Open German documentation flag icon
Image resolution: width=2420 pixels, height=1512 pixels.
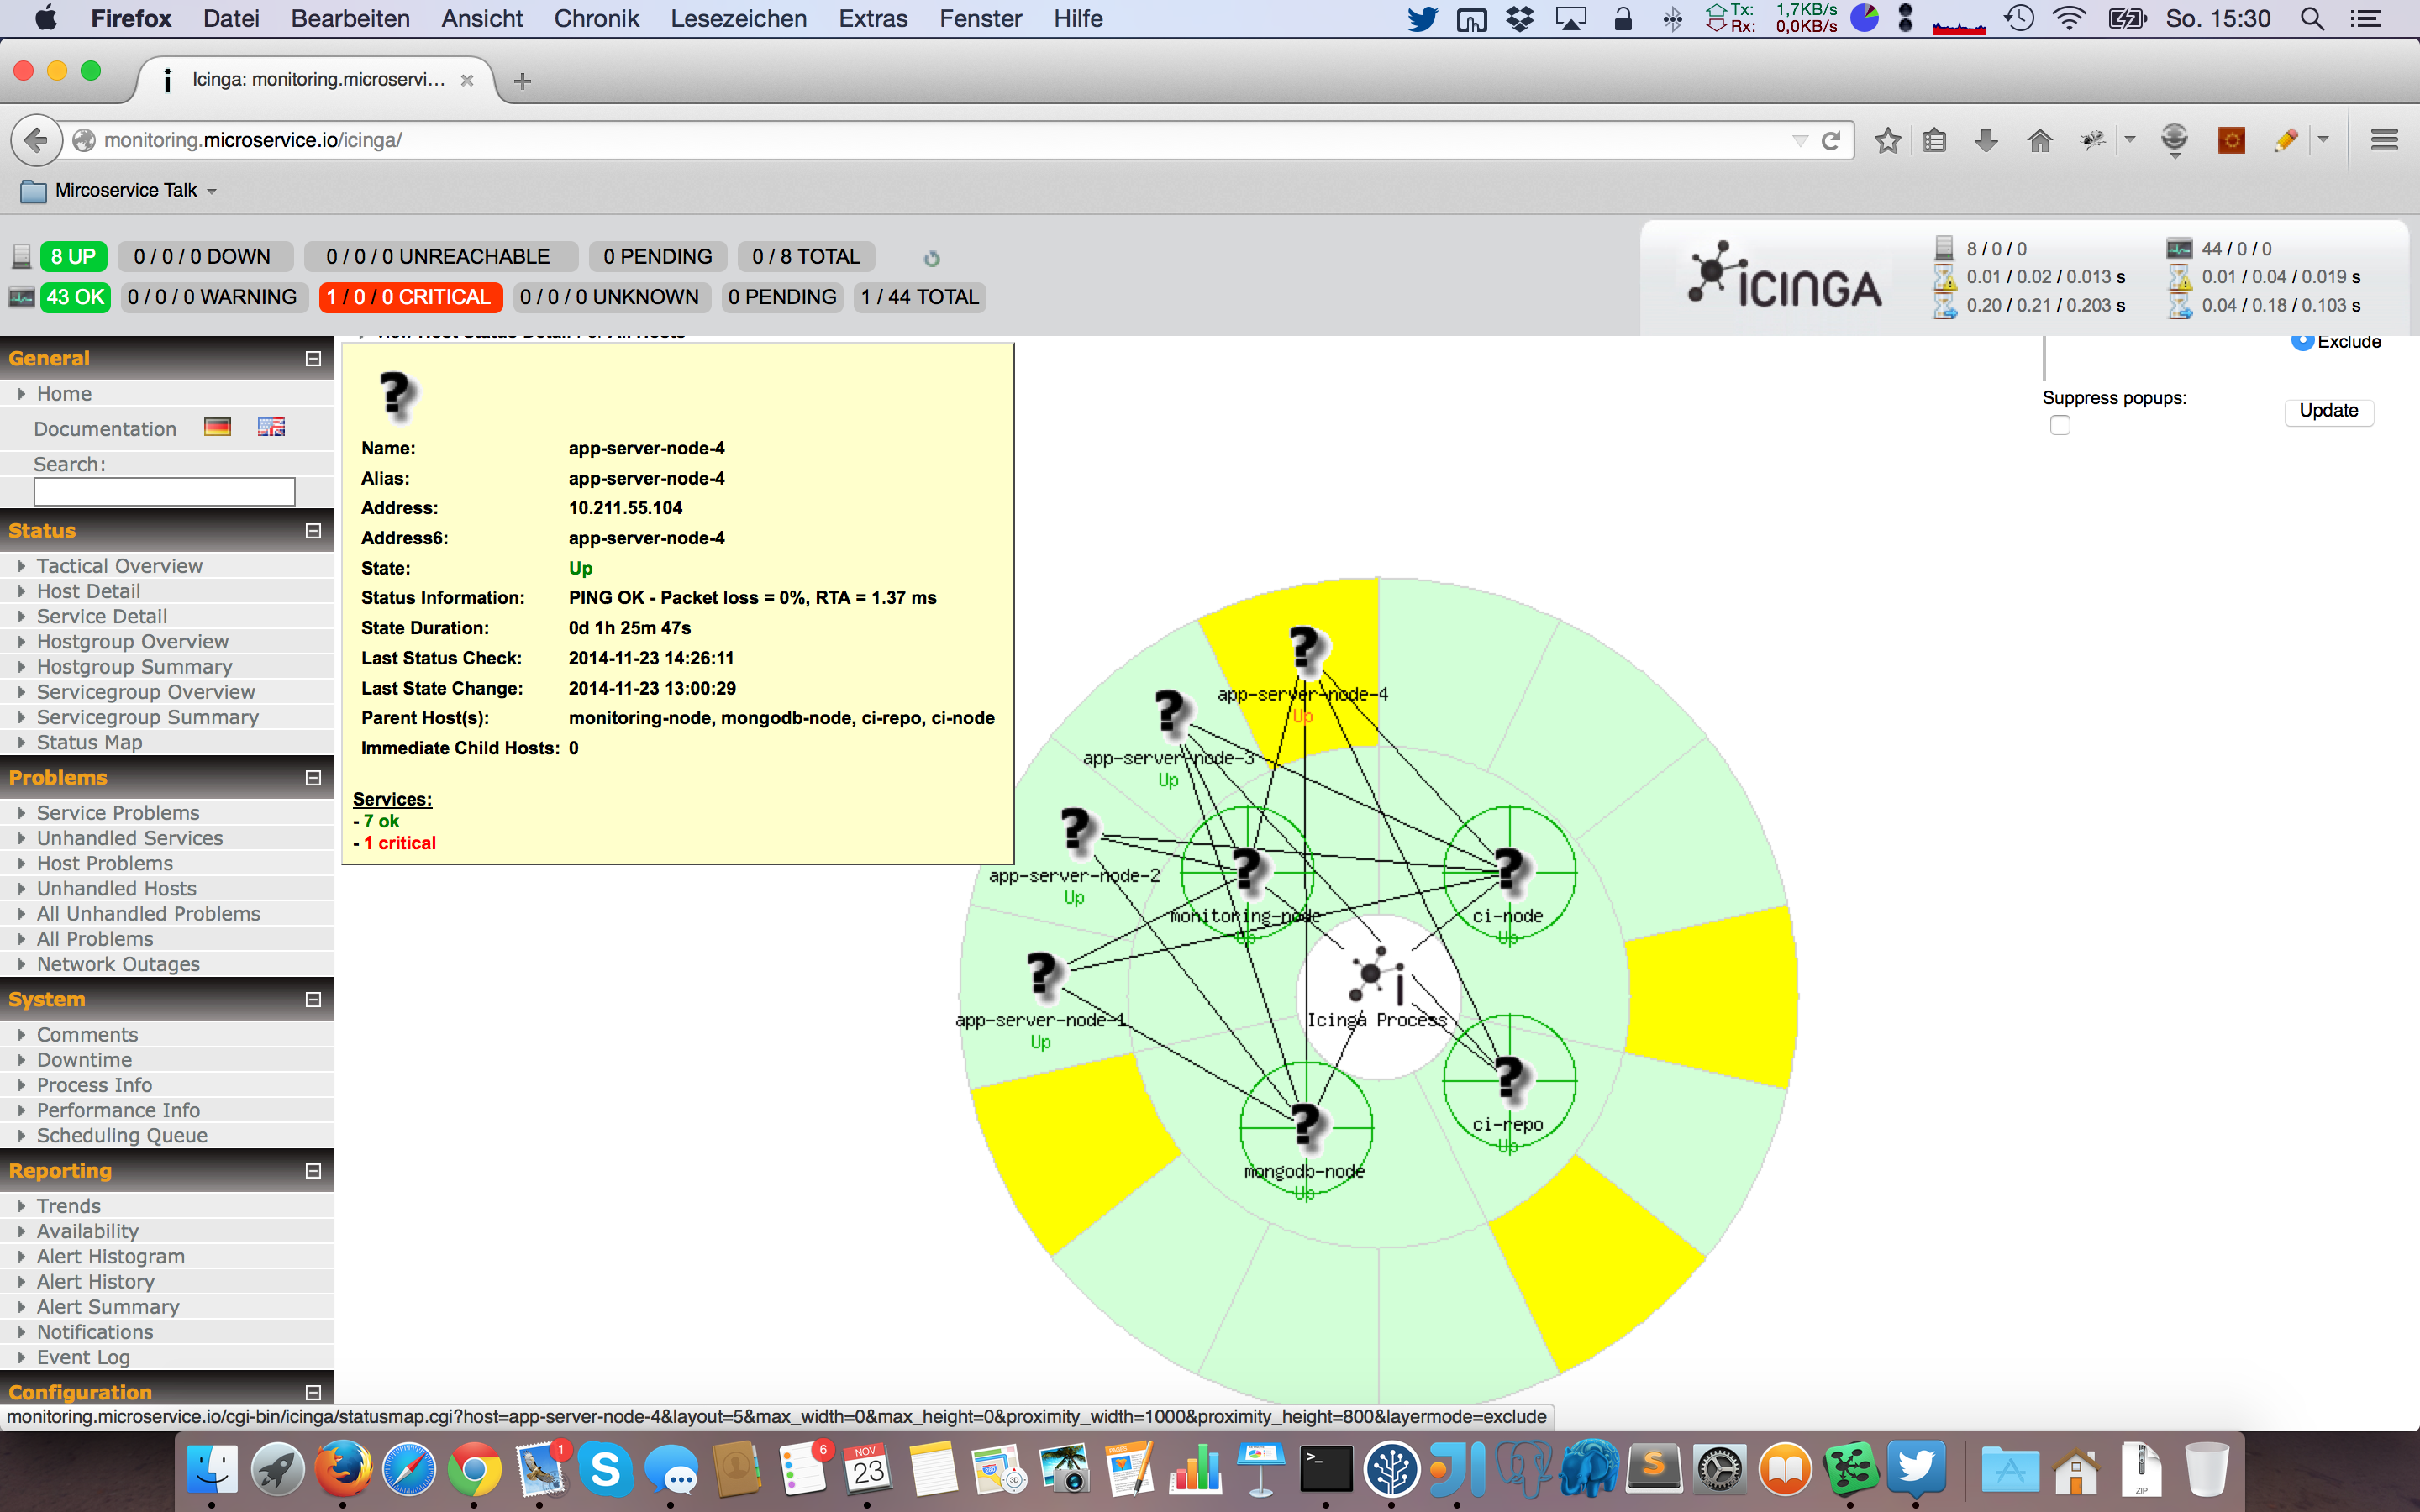(x=217, y=427)
